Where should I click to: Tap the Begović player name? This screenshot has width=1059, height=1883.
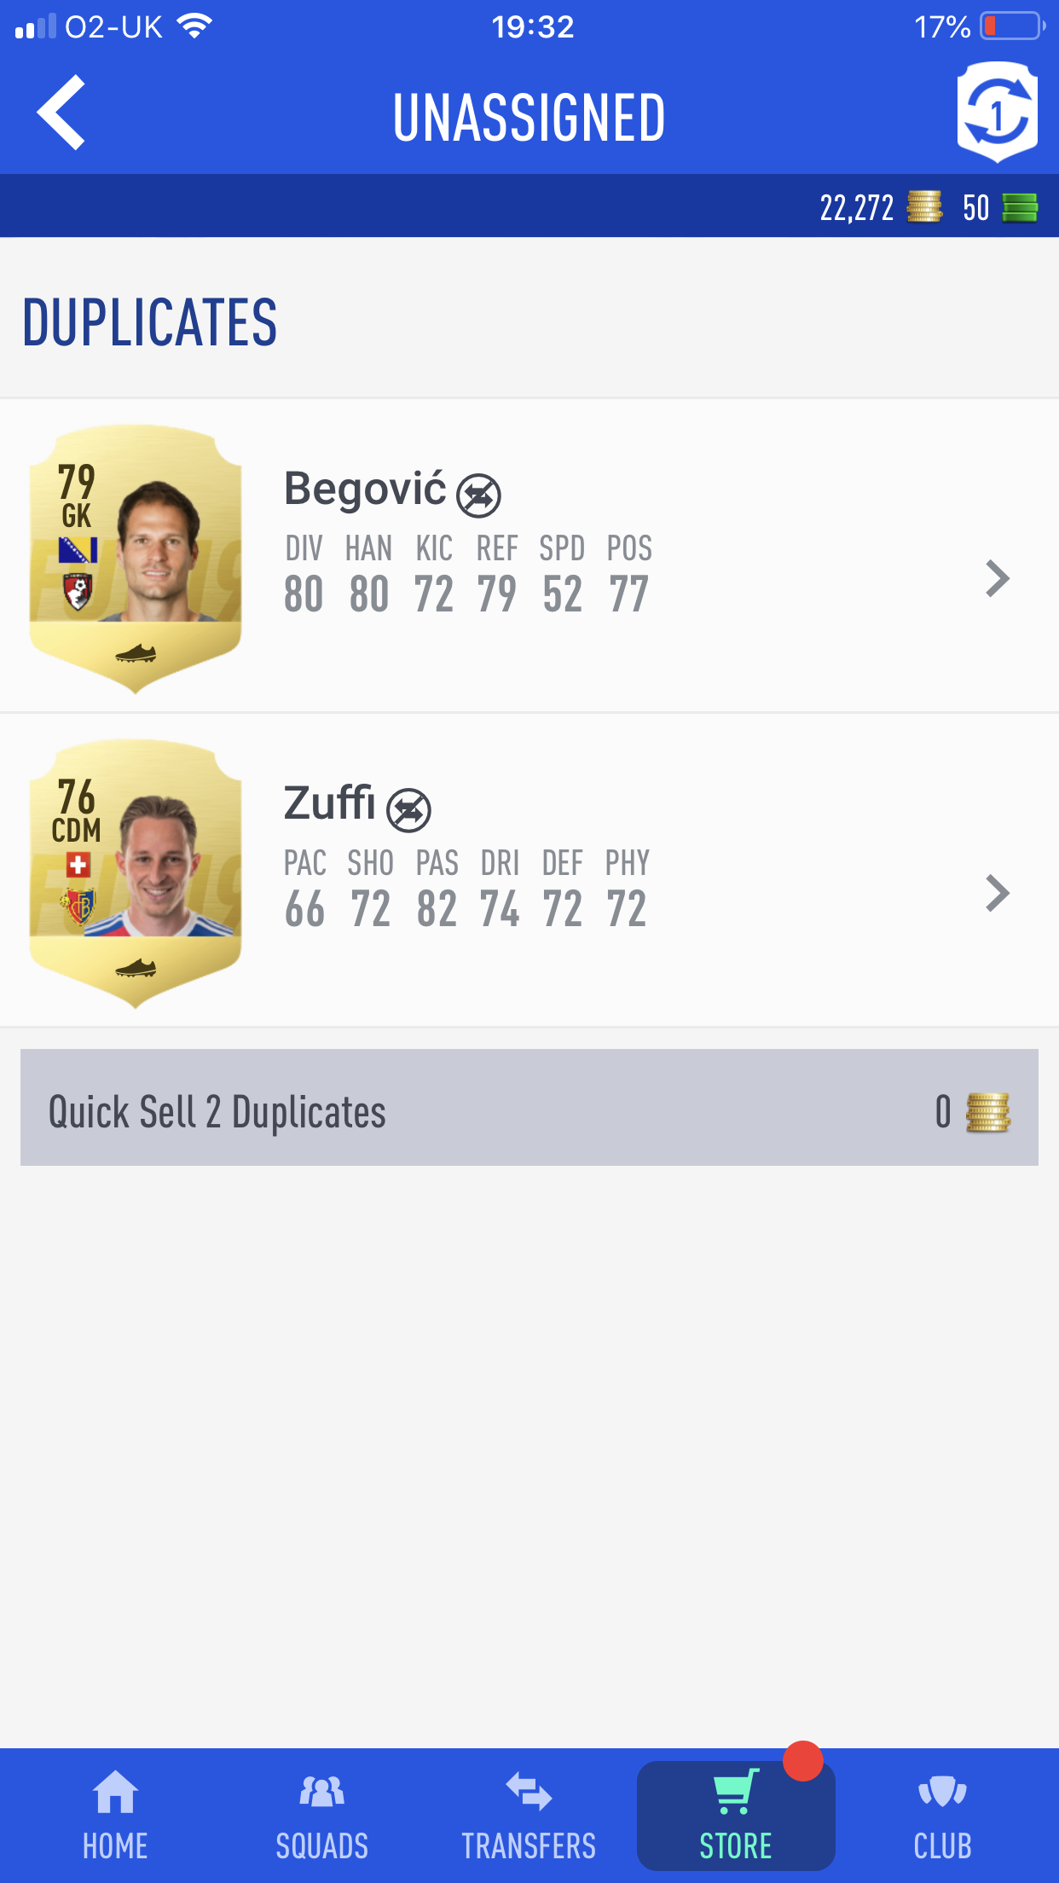(x=365, y=489)
